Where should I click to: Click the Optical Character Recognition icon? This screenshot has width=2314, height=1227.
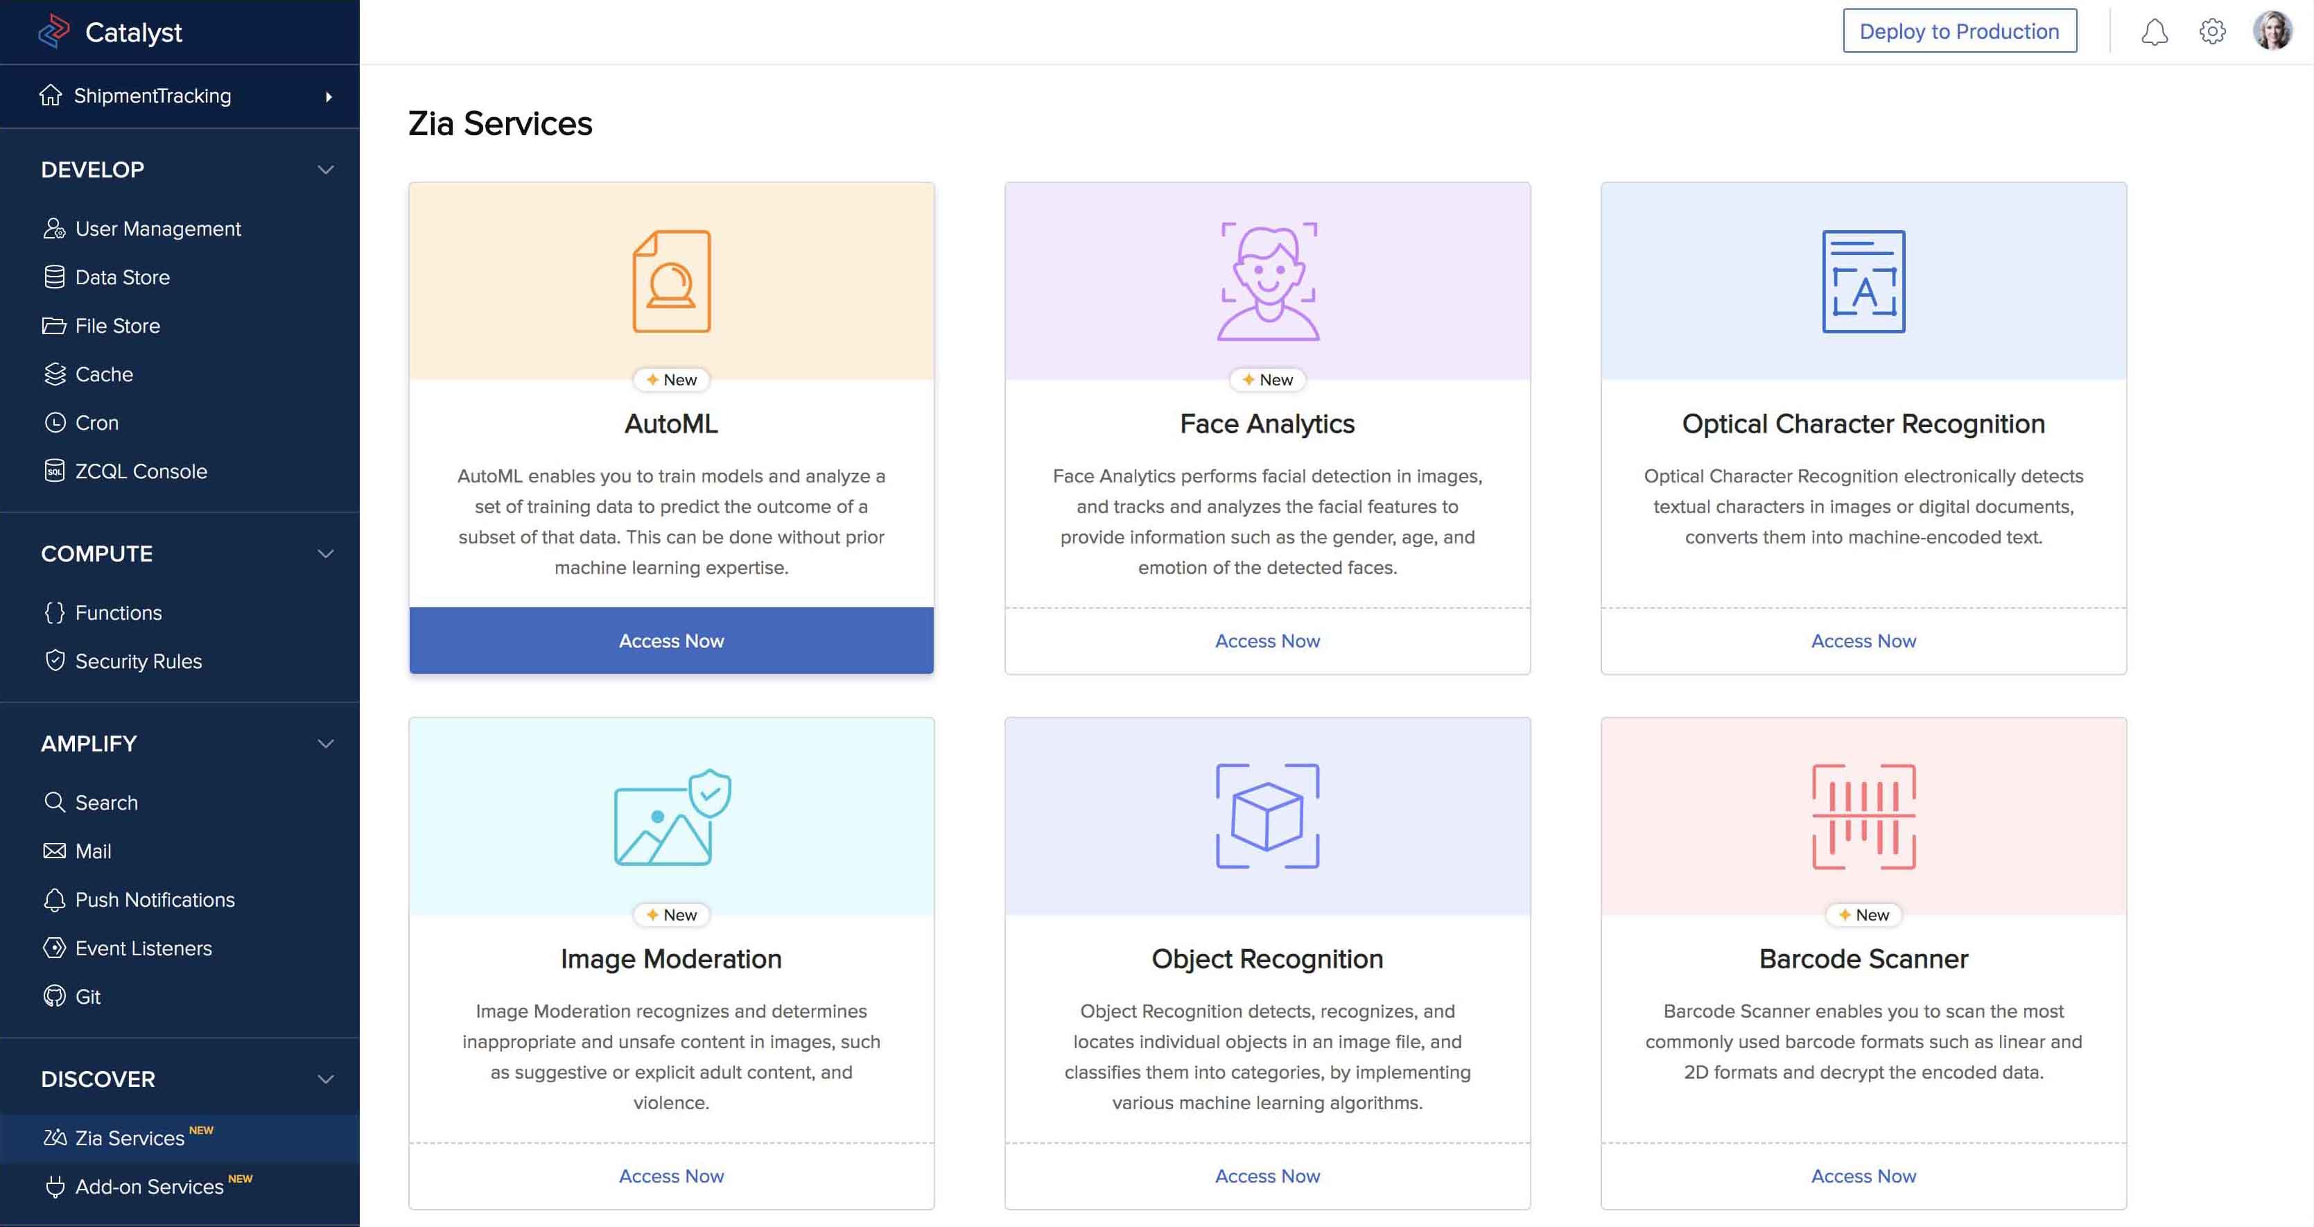click(1863, 281)
